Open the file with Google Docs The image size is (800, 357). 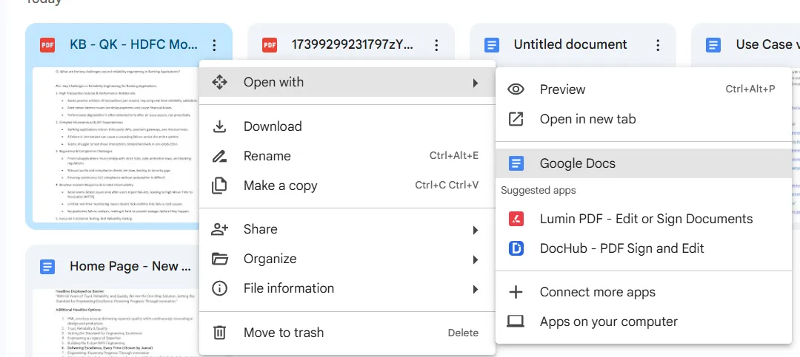pyautogui.click(x=644, y=163)
